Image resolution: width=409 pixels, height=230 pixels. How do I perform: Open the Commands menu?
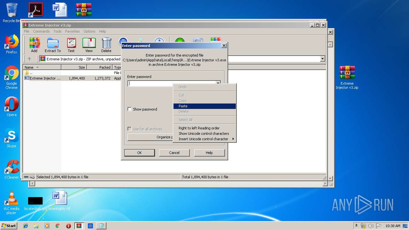click(x=41, y=31)
